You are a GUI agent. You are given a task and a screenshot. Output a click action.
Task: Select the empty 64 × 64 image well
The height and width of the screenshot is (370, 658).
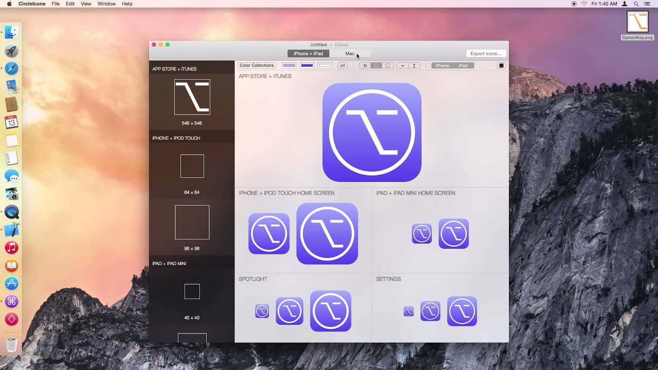(192, 166)
